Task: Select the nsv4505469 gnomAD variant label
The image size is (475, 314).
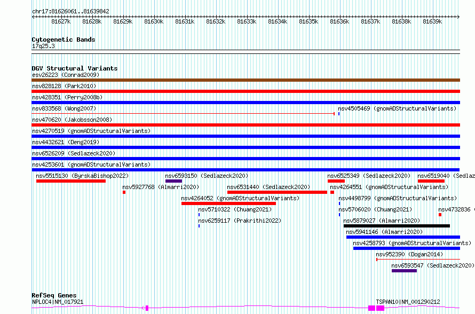Action: coord(397,108)
